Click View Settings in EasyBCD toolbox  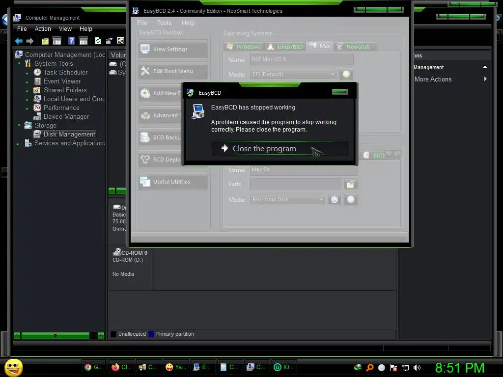coord(173,49)
